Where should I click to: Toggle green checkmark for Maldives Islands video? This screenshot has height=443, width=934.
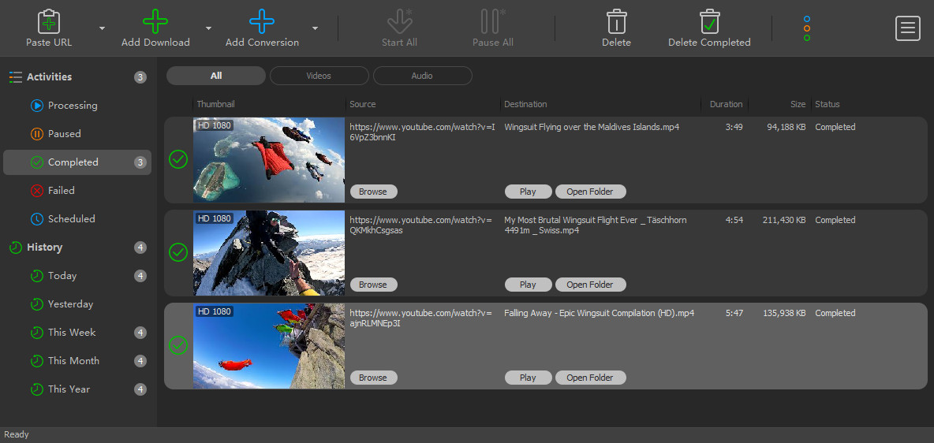tap(178, 159)
